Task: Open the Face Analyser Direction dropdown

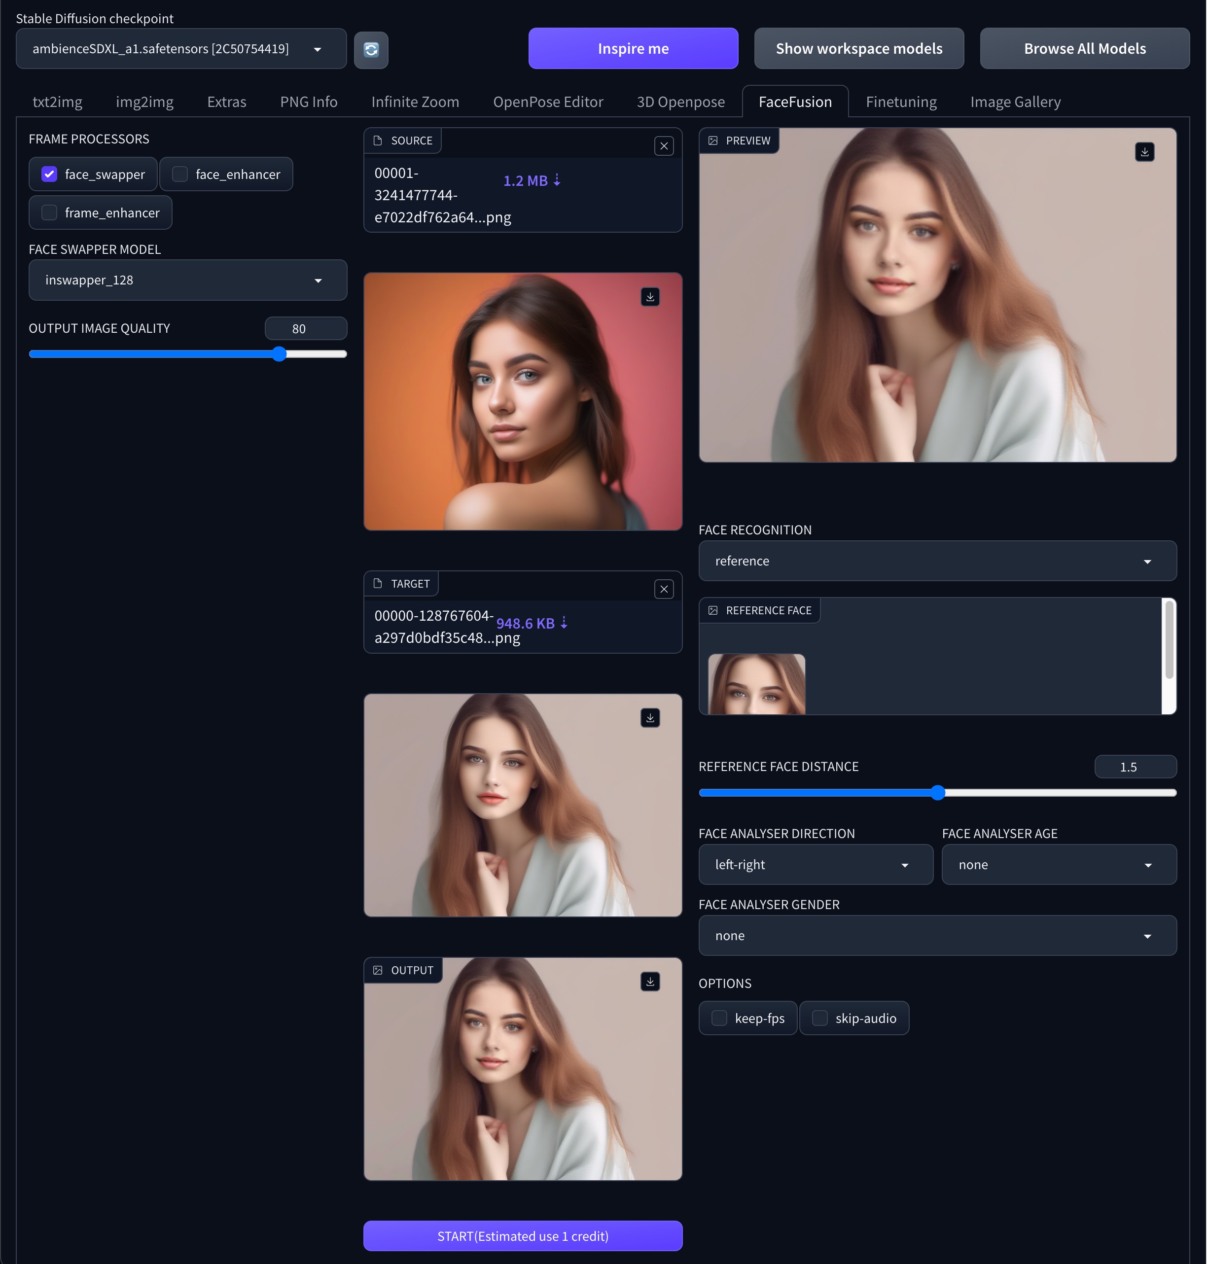Action: [x=815, y=865]
